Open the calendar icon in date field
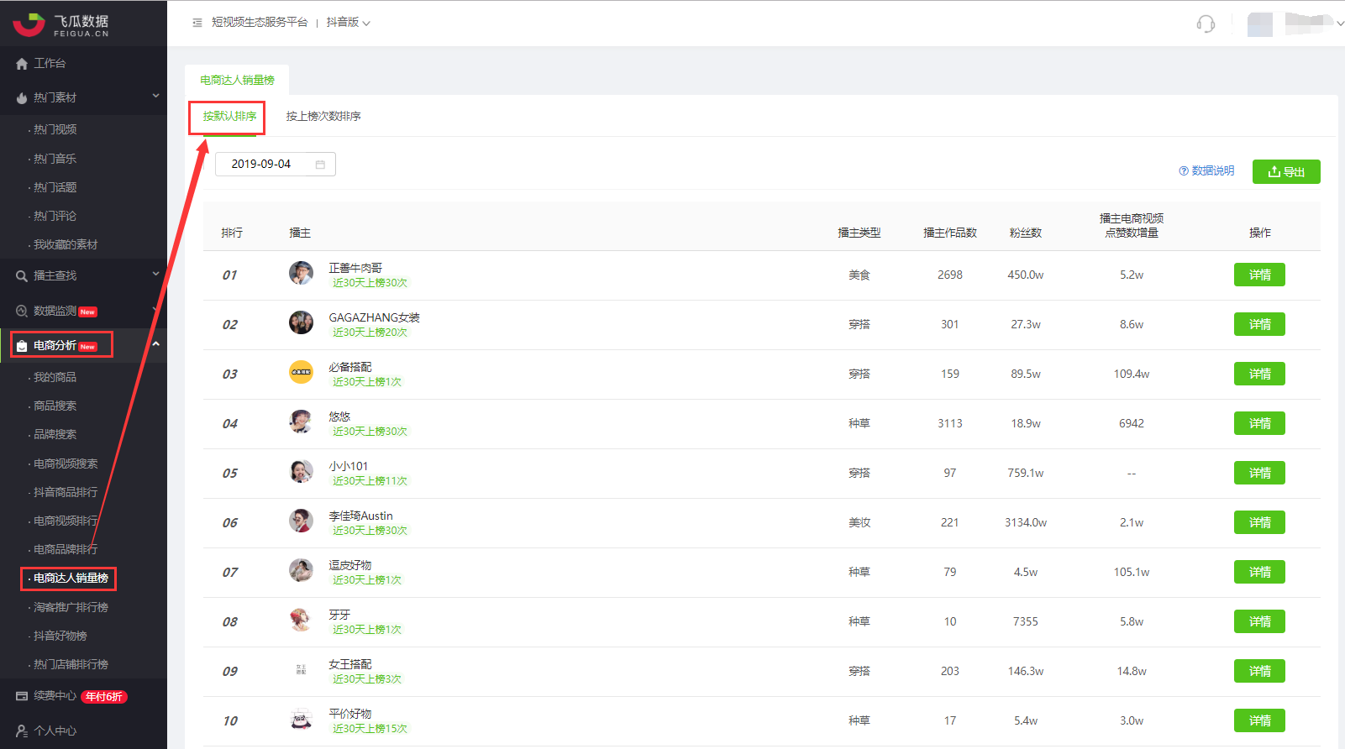Screen dimensions: 1345x749 (x=320, y=165)
